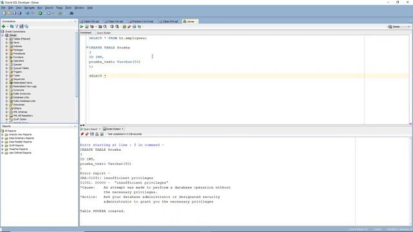
Task: Expand the Data Dictionary Reports folder
Action: (3, 138)
